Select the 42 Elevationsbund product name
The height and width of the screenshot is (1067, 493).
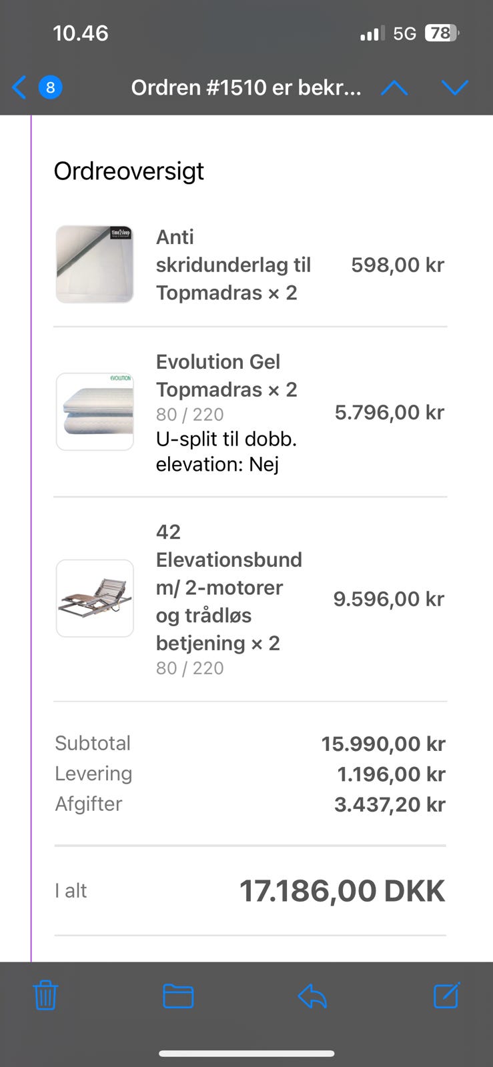coord(229,588)
